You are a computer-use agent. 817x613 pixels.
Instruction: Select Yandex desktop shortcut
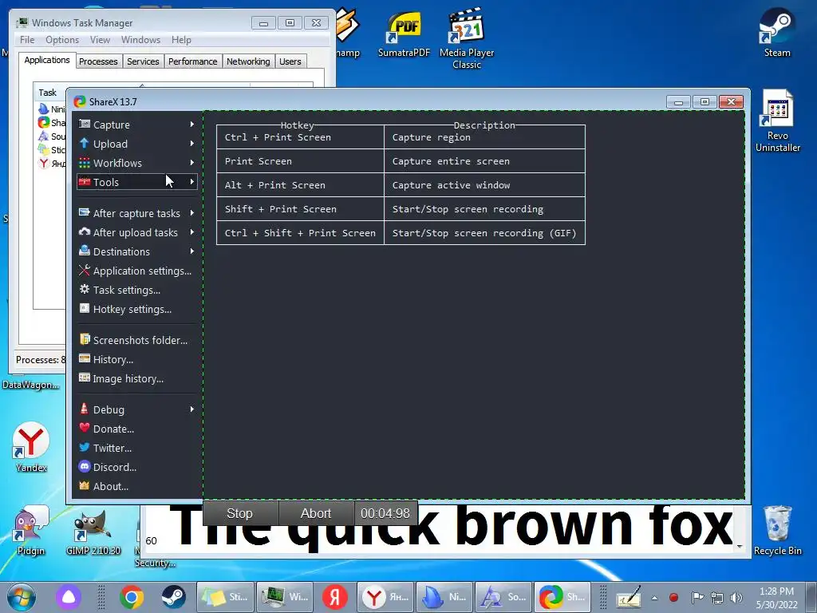[x=31, y=447]
